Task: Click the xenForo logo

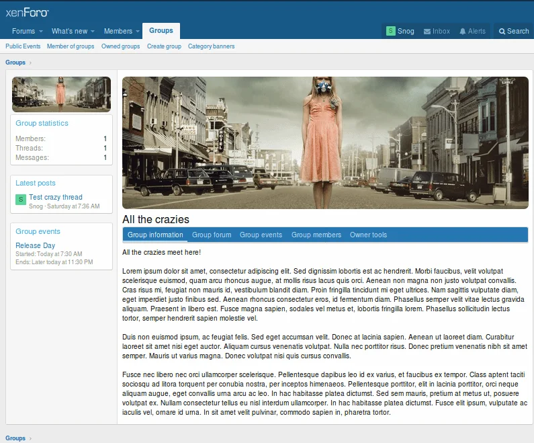Action: 27,11
